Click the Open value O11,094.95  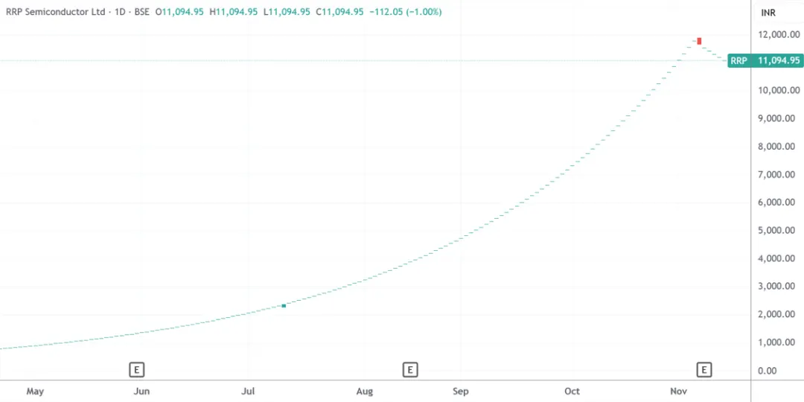tap(179, 13)
